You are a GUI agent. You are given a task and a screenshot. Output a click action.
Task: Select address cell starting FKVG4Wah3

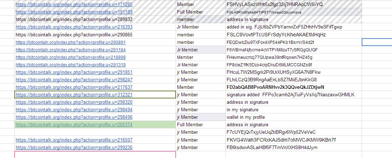pyautogui.click(x=294, y=140)
